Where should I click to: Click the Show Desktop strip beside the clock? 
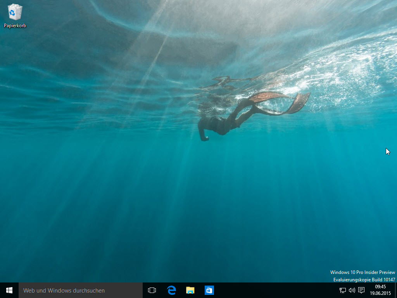click(396, 290)
